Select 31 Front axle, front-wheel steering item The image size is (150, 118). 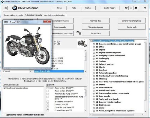[112, 76]
